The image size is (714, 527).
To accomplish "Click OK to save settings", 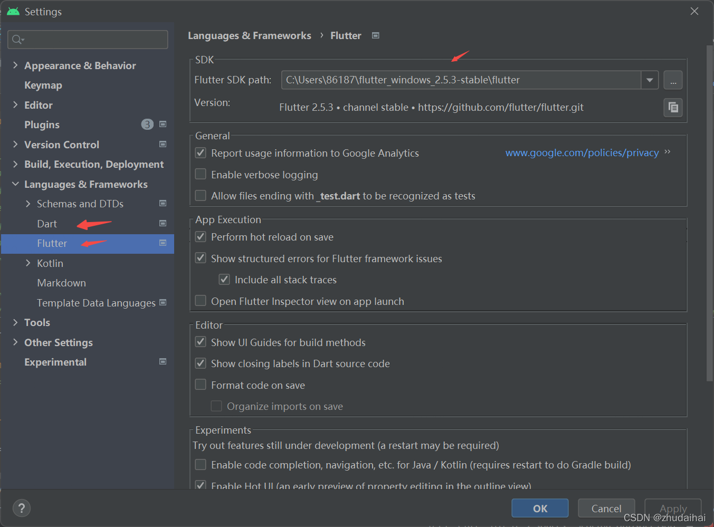I will (540, 509).
